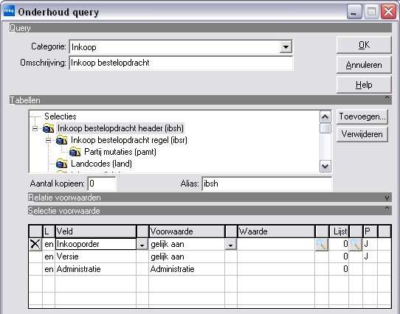
Task: Click the Lijst value 0 in Administratie row
Action: tap(339, 269)
